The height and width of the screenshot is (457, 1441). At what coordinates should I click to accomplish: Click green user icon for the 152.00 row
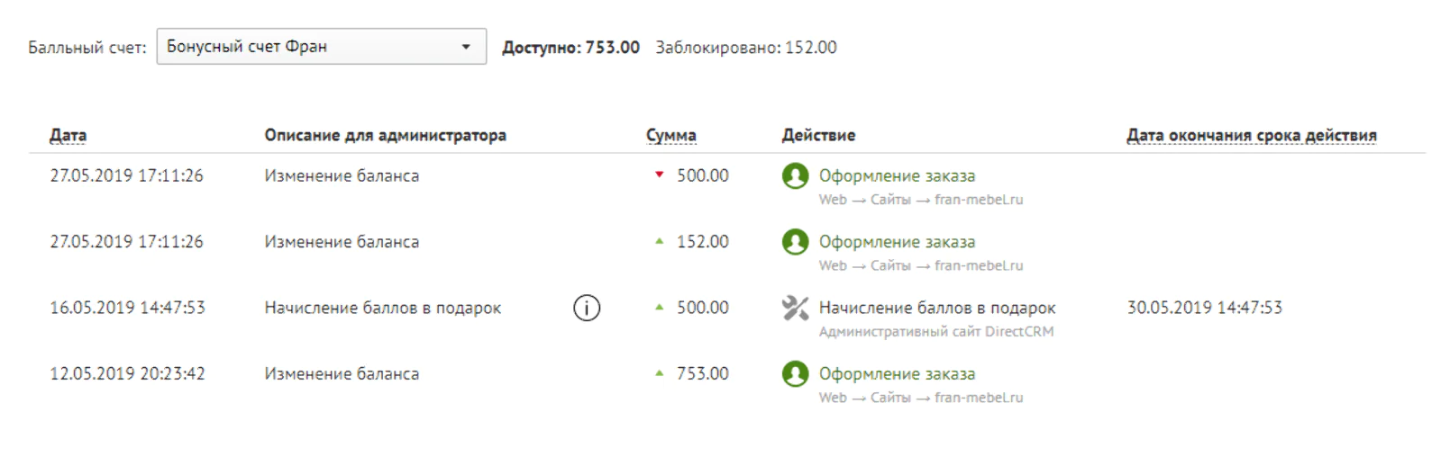point(795,242)
